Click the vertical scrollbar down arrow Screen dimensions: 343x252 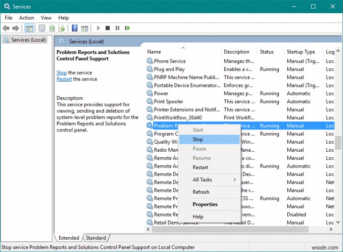338,222
